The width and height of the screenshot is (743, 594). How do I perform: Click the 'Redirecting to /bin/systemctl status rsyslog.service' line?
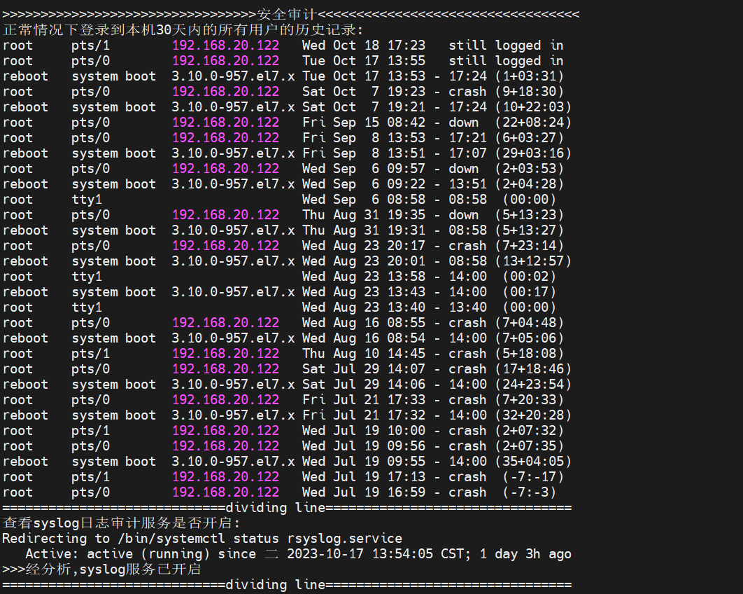click(202, 539)
